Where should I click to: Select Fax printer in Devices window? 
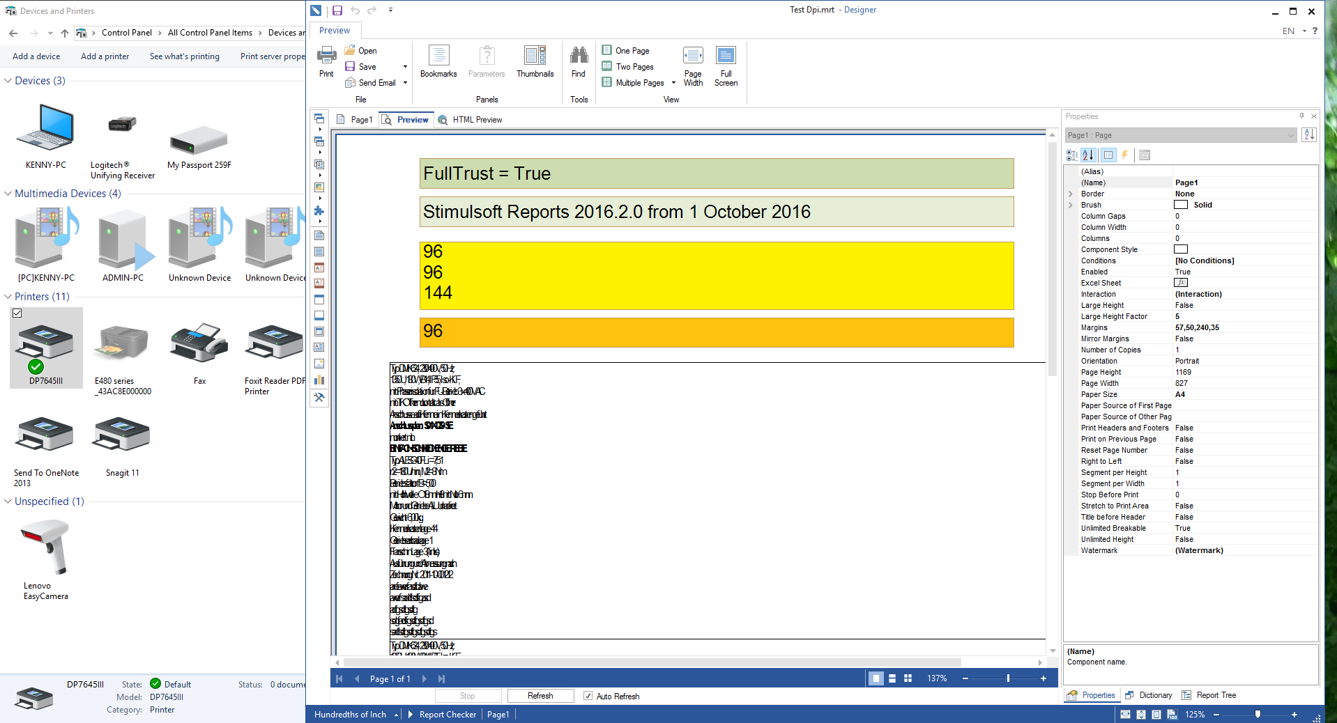[x=199, y=354]
